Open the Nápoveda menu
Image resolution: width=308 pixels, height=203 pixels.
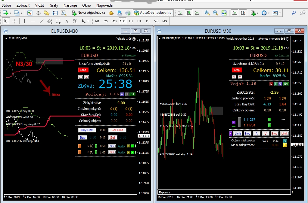pyautogui.click(x=104, y=5)
